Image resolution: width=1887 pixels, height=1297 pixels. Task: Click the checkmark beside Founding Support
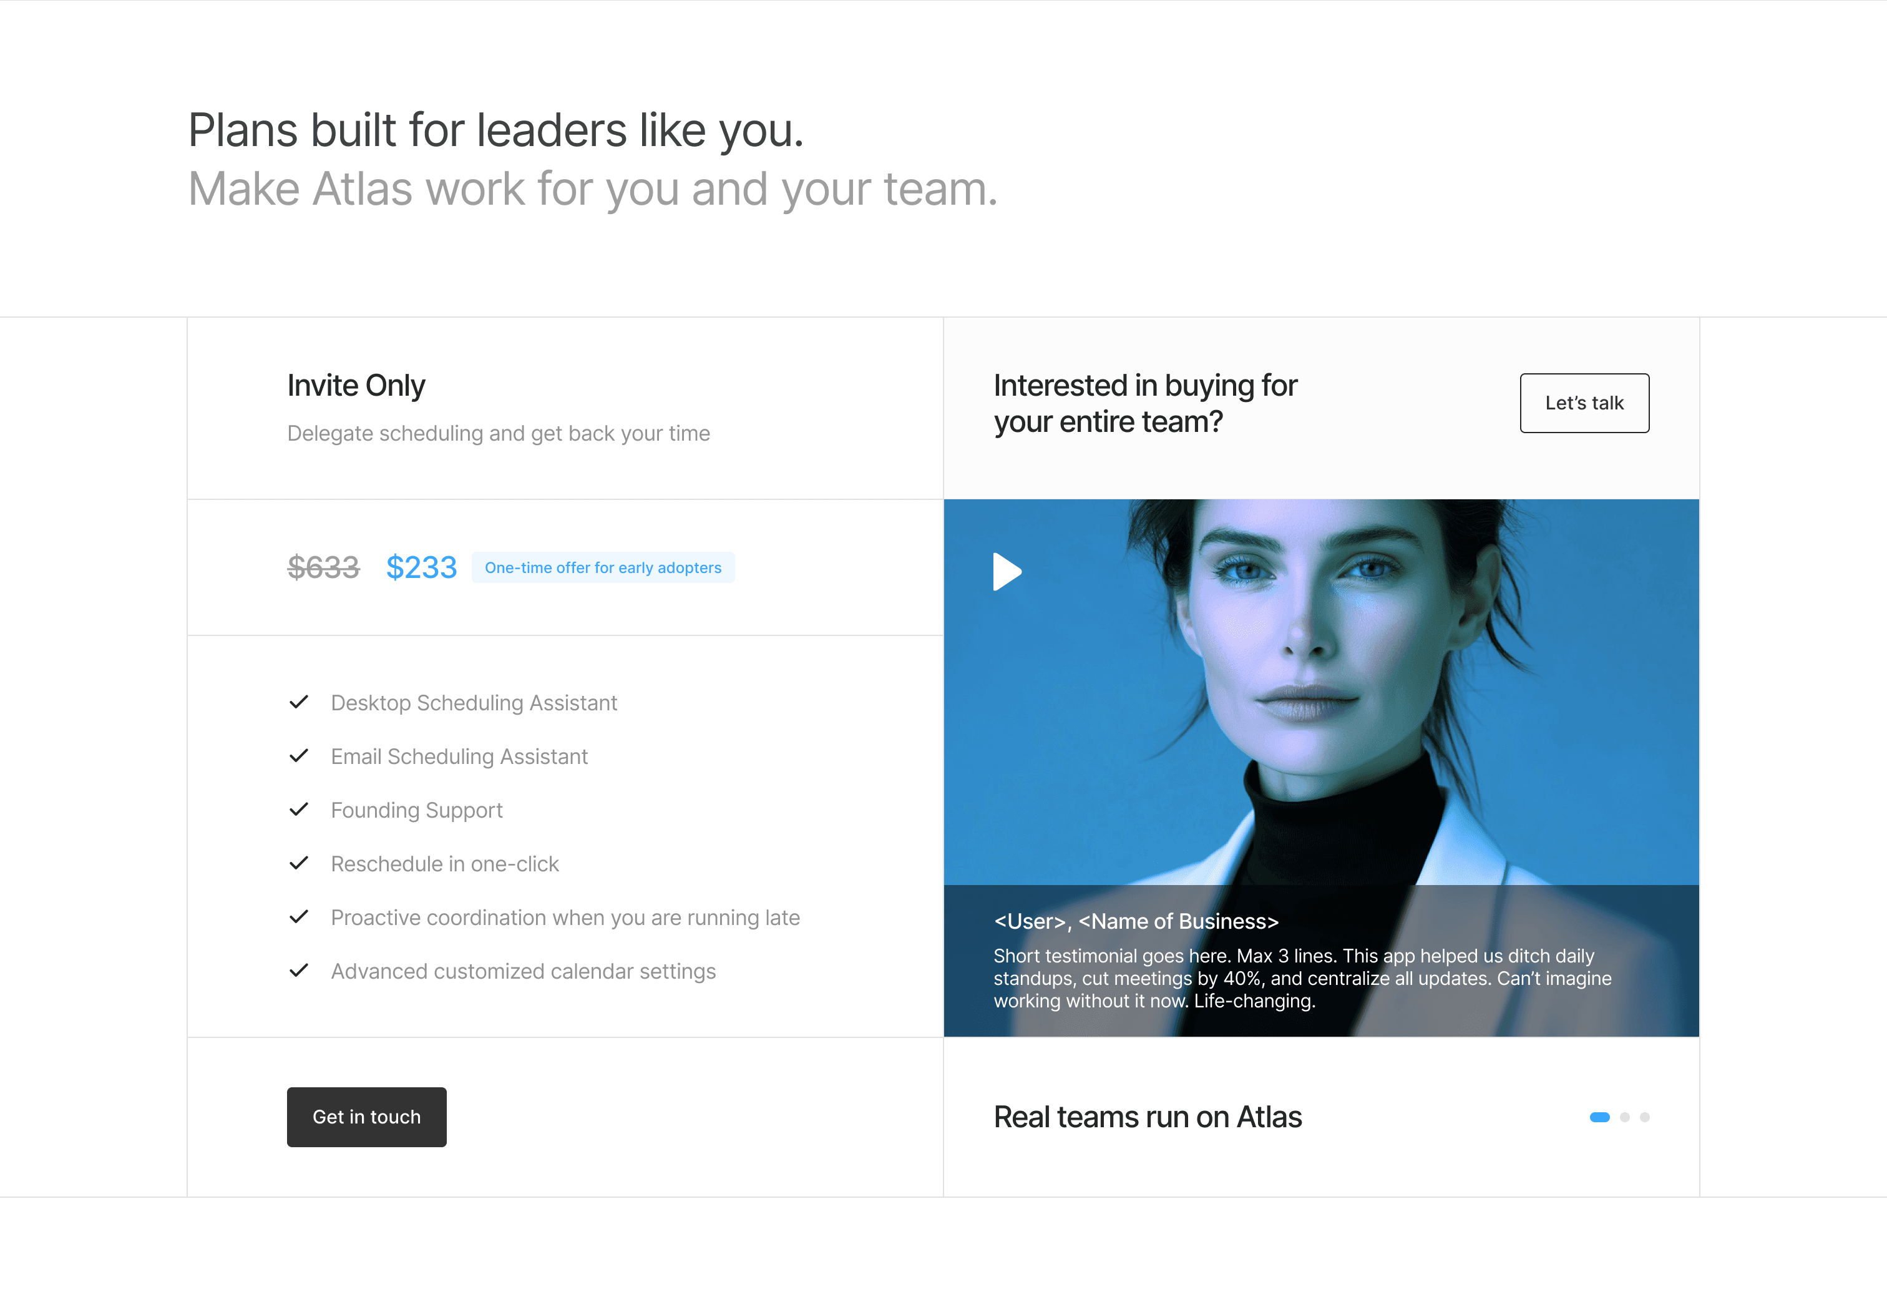(299, 810)
